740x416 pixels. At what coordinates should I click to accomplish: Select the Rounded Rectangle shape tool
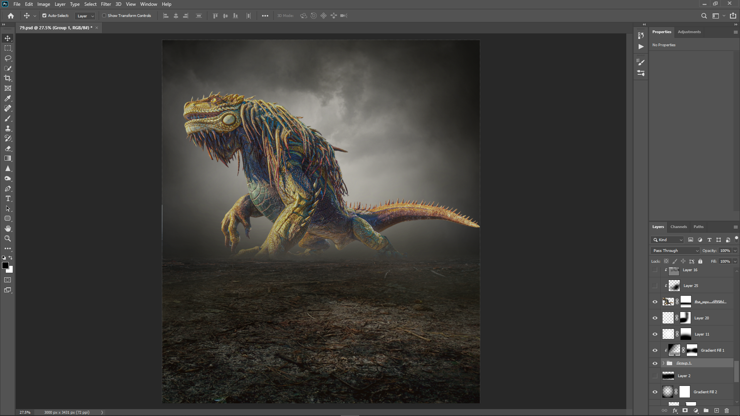point(8,218)
